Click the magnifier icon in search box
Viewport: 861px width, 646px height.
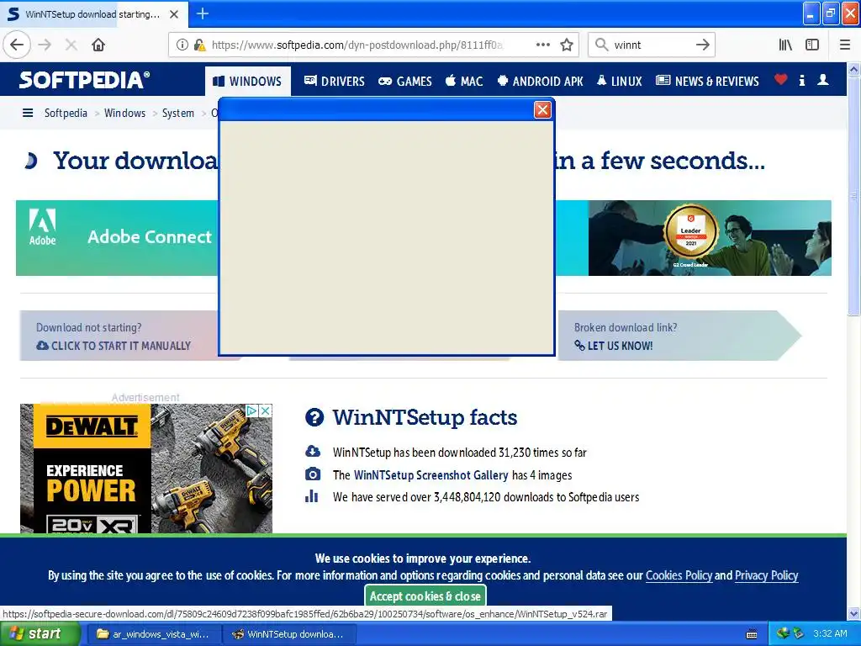click(602, 45)
